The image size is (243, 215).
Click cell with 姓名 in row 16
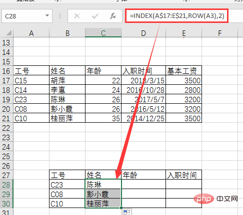tap(67, 71)
